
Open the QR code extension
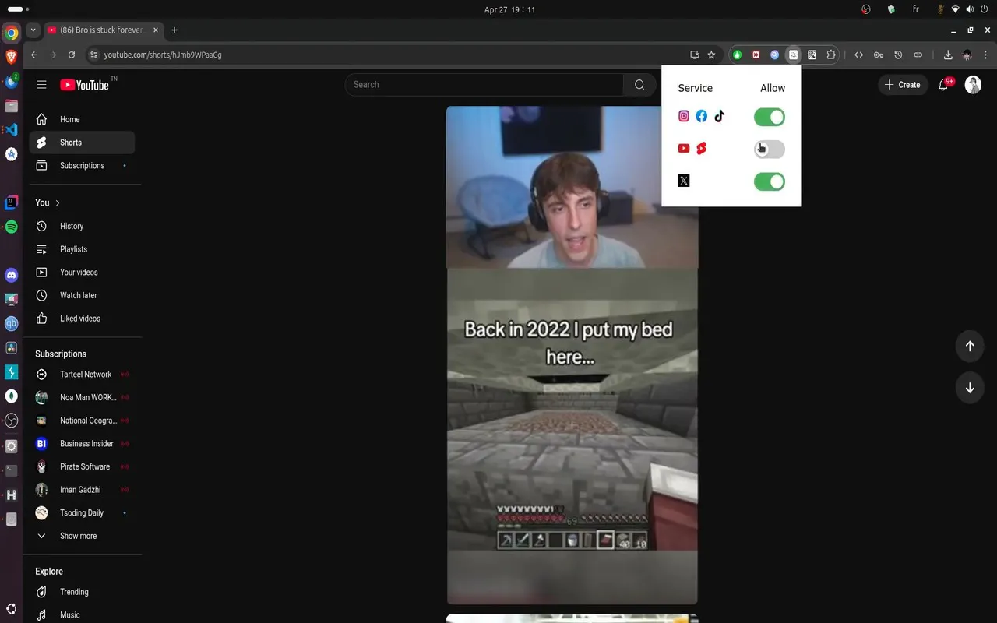[x=812, y=55]
